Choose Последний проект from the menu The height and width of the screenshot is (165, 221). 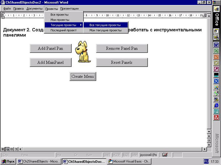(63, 31)
